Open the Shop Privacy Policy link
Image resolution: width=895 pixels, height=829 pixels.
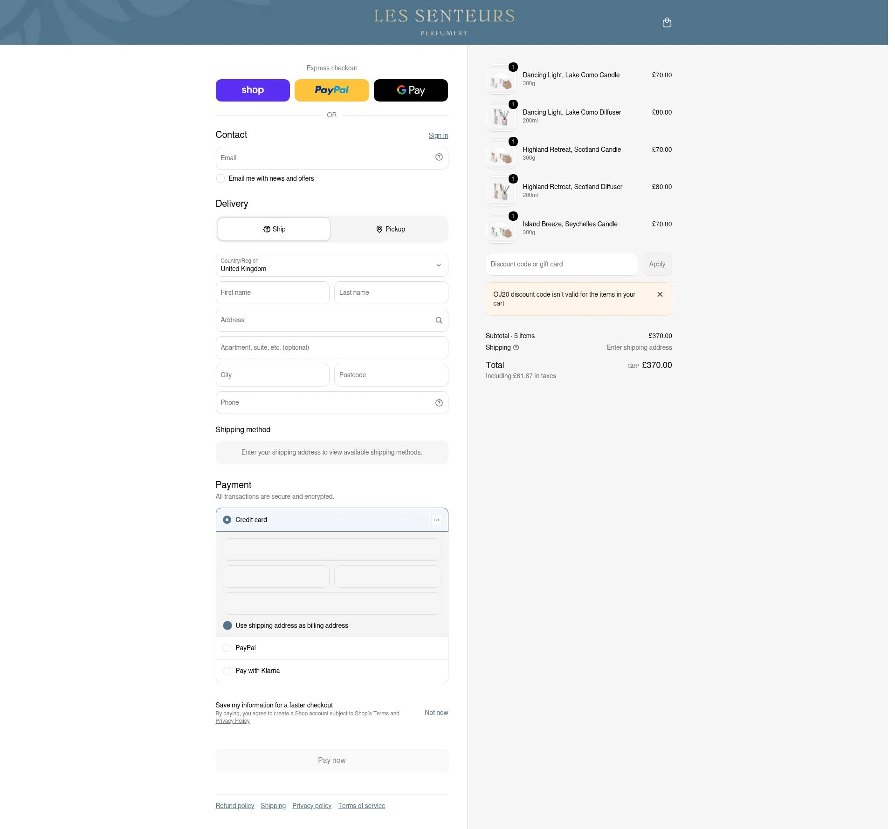[233, 721]
